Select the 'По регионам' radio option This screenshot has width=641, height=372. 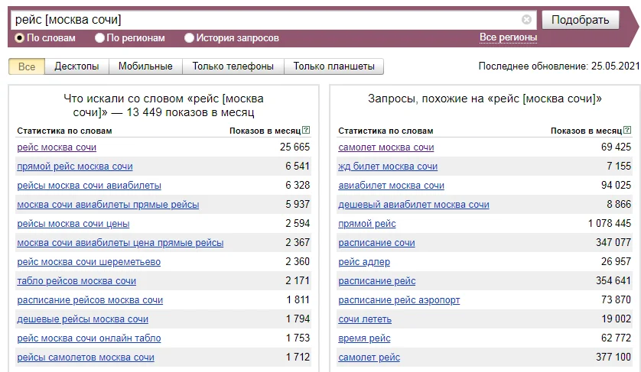99,38
